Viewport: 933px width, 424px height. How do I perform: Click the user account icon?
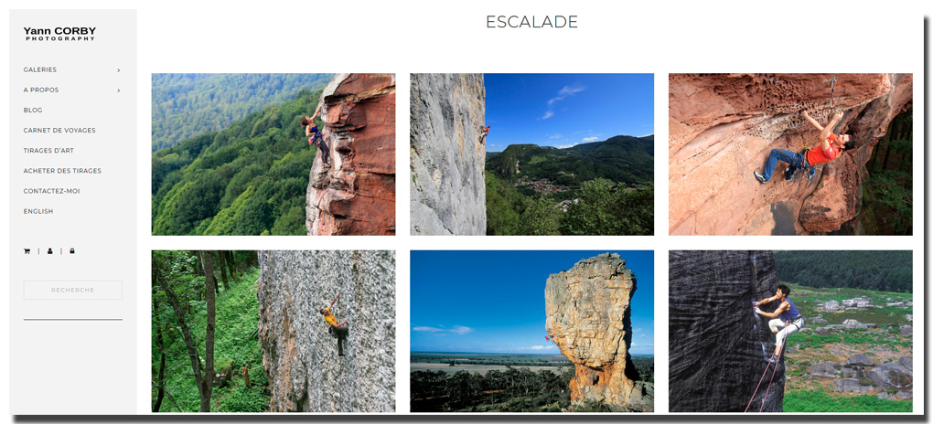click(x=50, y=251)
